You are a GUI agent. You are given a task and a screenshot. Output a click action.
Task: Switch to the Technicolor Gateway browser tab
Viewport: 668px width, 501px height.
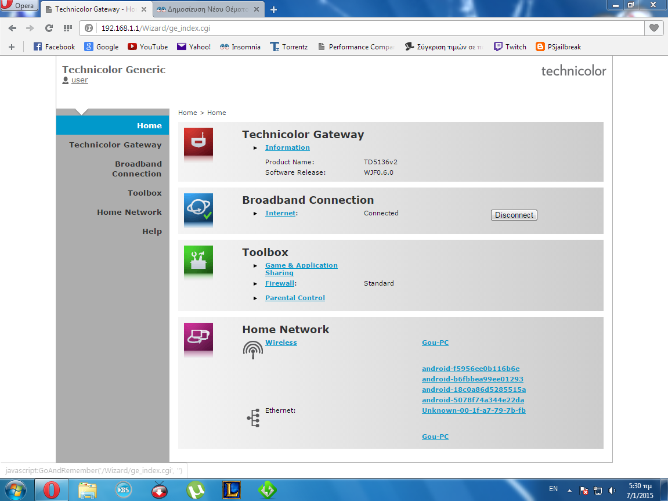tap(95, 9)
